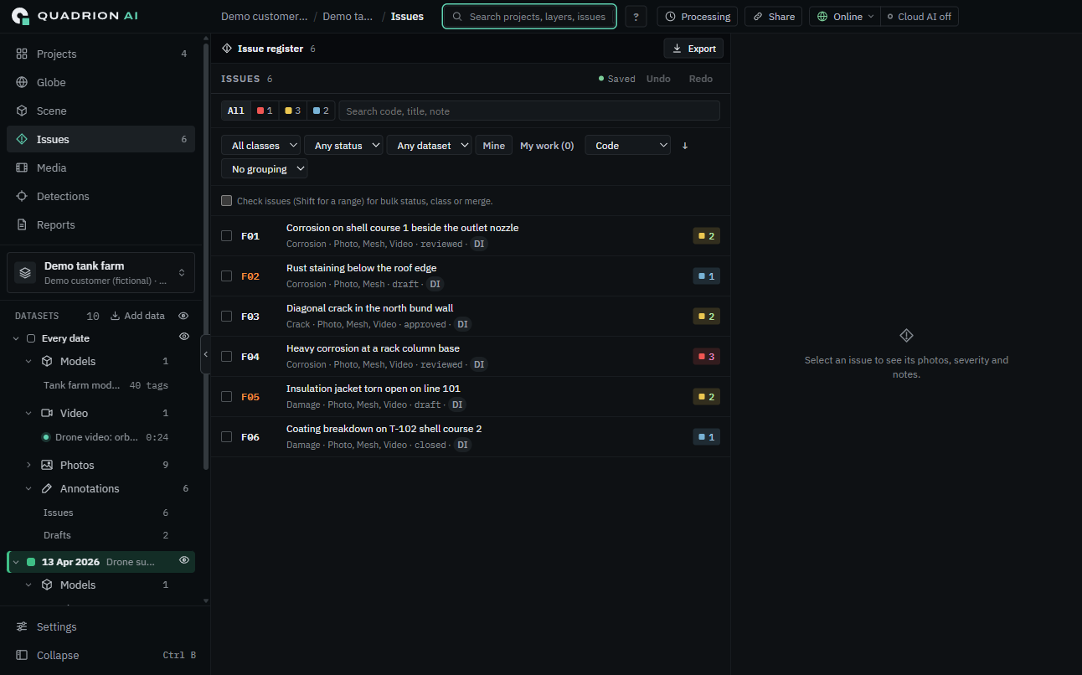
Task: Tick the checkbox for issue F06
Action: [226, 437]
